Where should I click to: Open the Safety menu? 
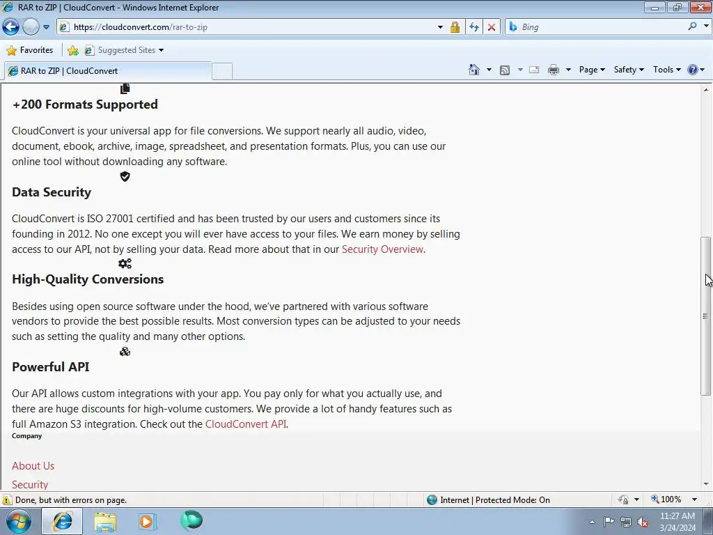point(629,70)
